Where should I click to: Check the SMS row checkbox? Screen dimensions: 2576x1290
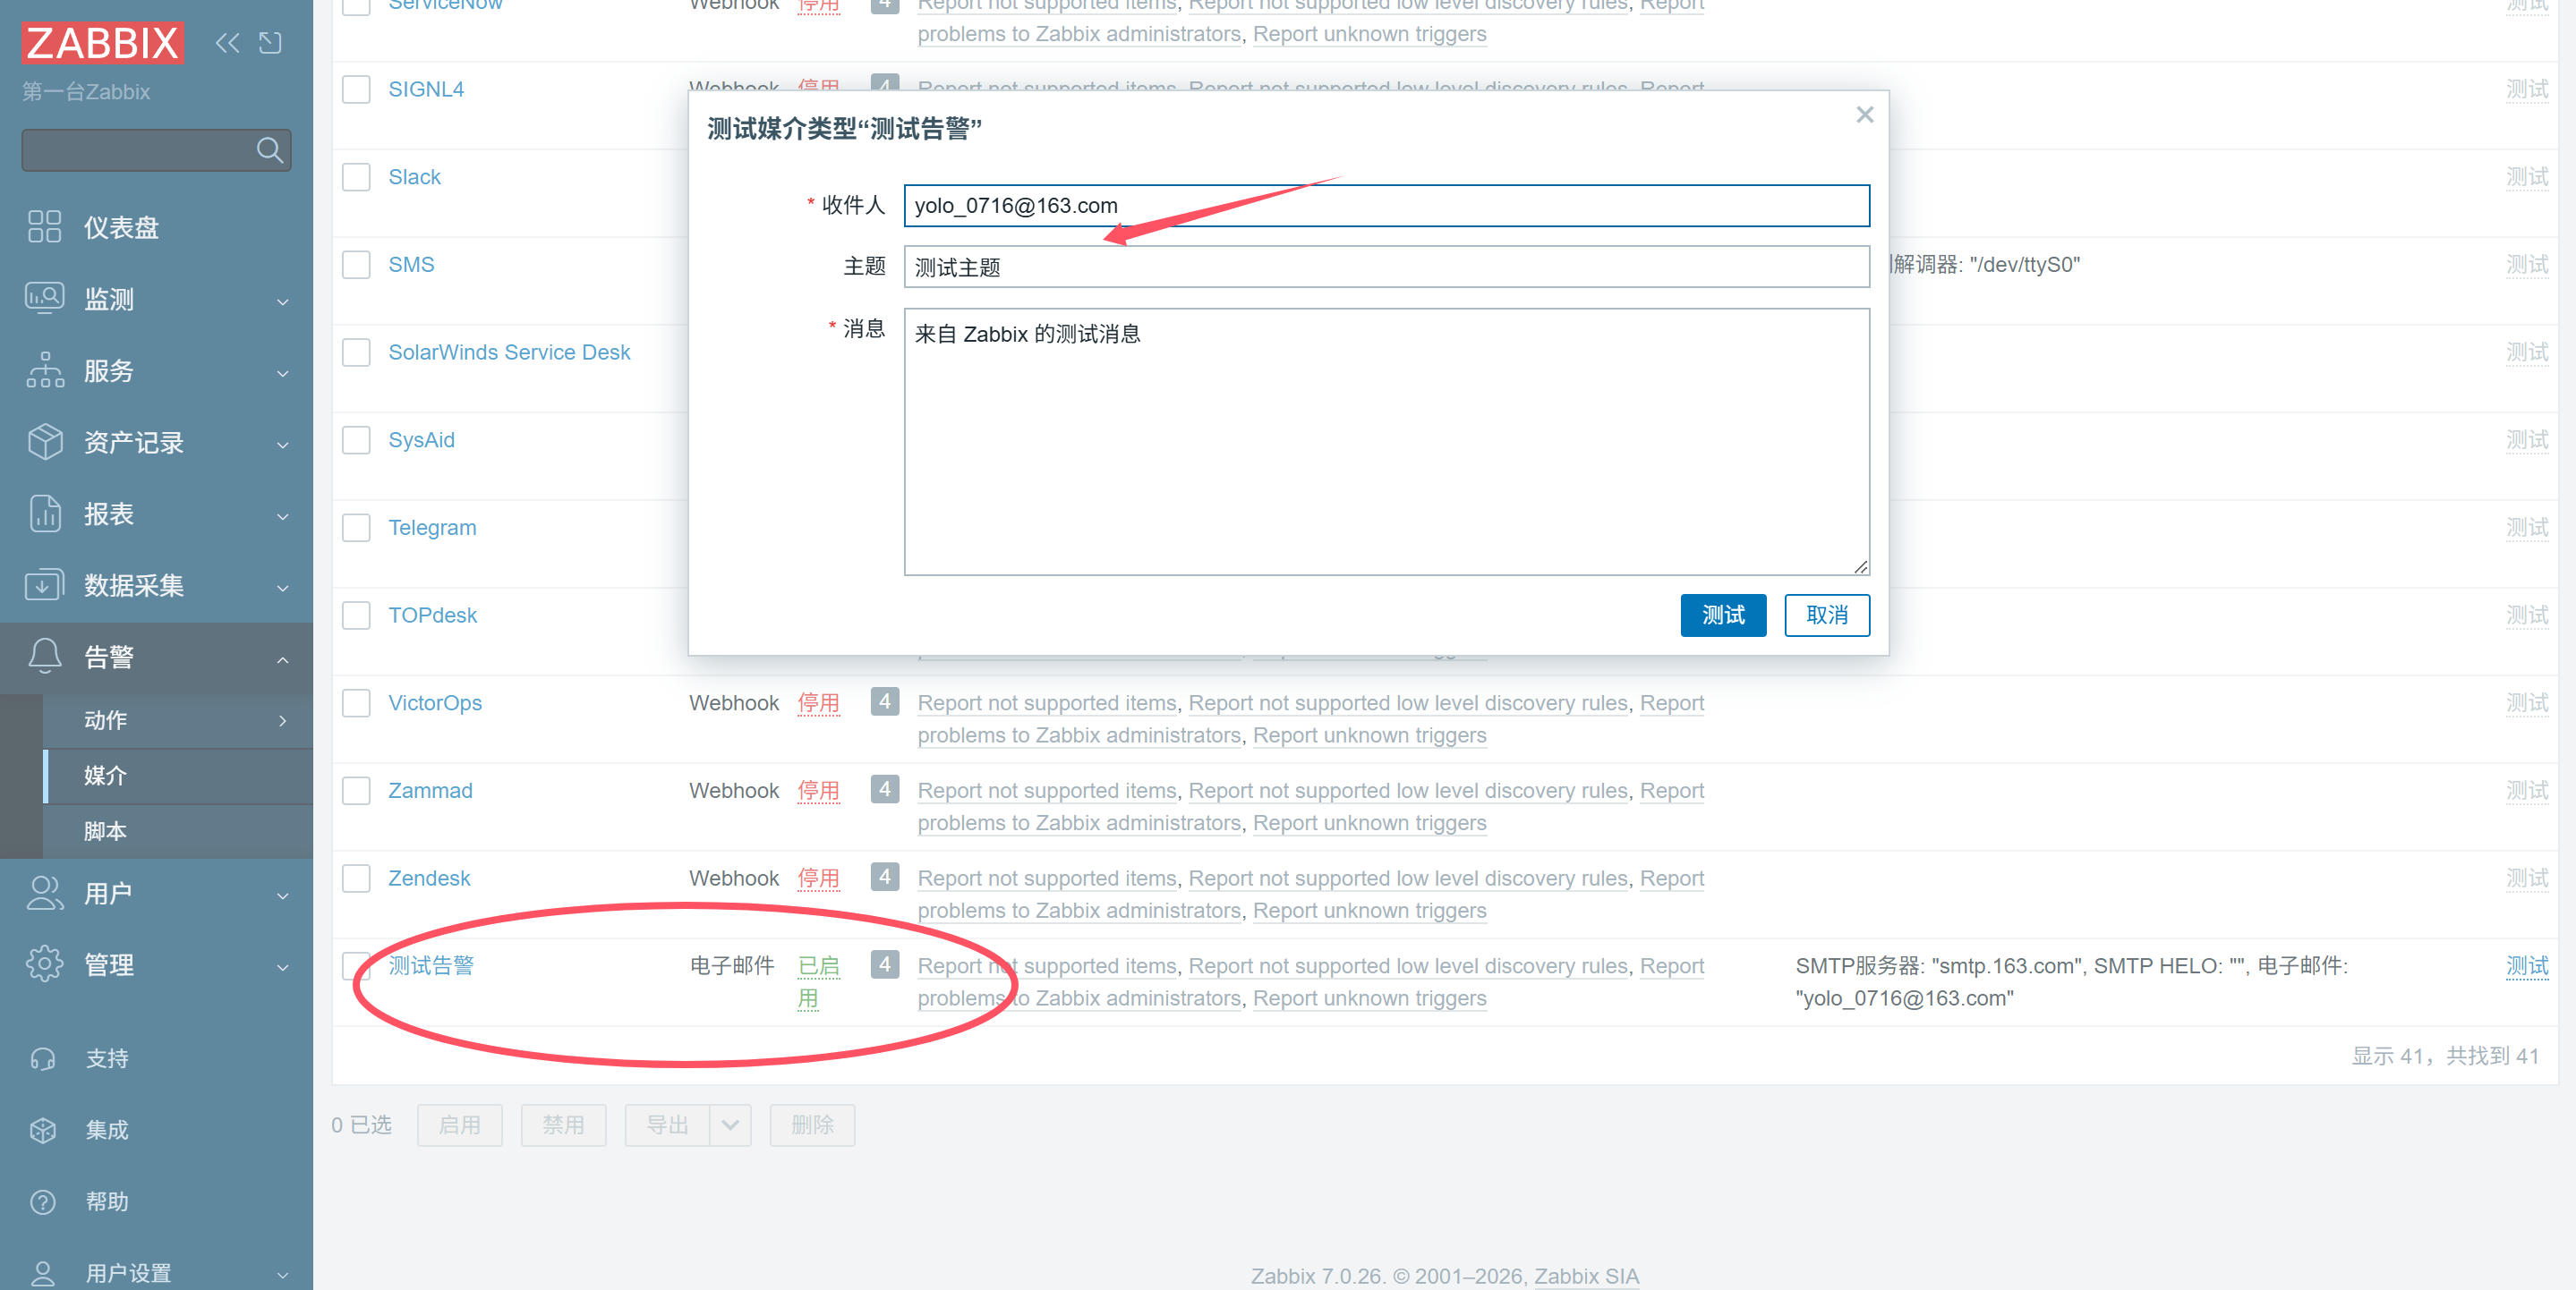coord(356,265)
